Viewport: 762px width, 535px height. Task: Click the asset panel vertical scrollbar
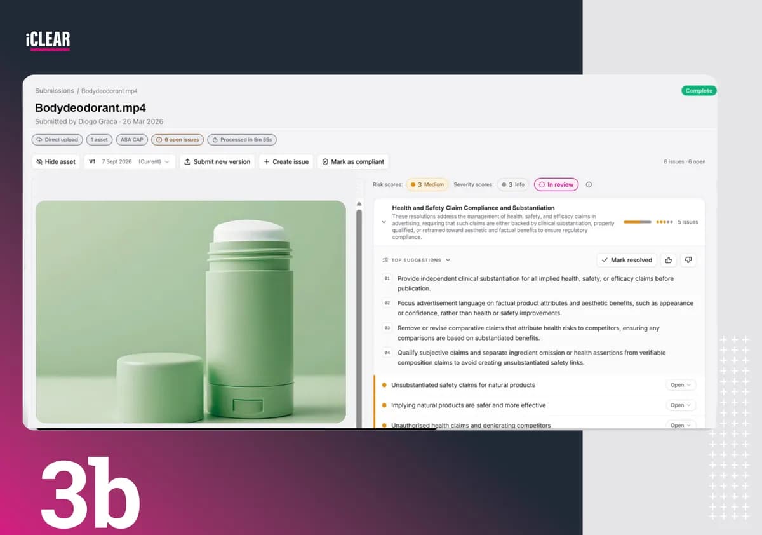pos(359,318)
